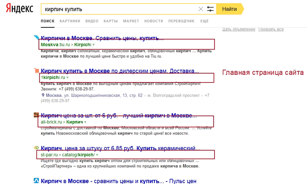This screenshot has height=184, width=307.
Task: Open result 'Кирпичи в Москве. Сравнить цены'
Action: pos(102,38)
